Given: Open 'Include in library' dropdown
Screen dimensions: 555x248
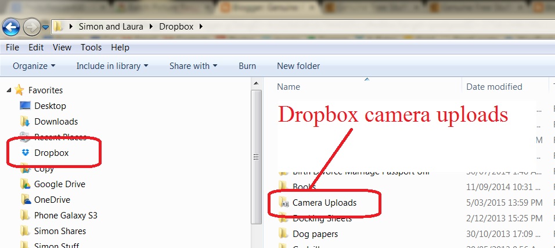Looking at the screenshot, I should (112, 66).
